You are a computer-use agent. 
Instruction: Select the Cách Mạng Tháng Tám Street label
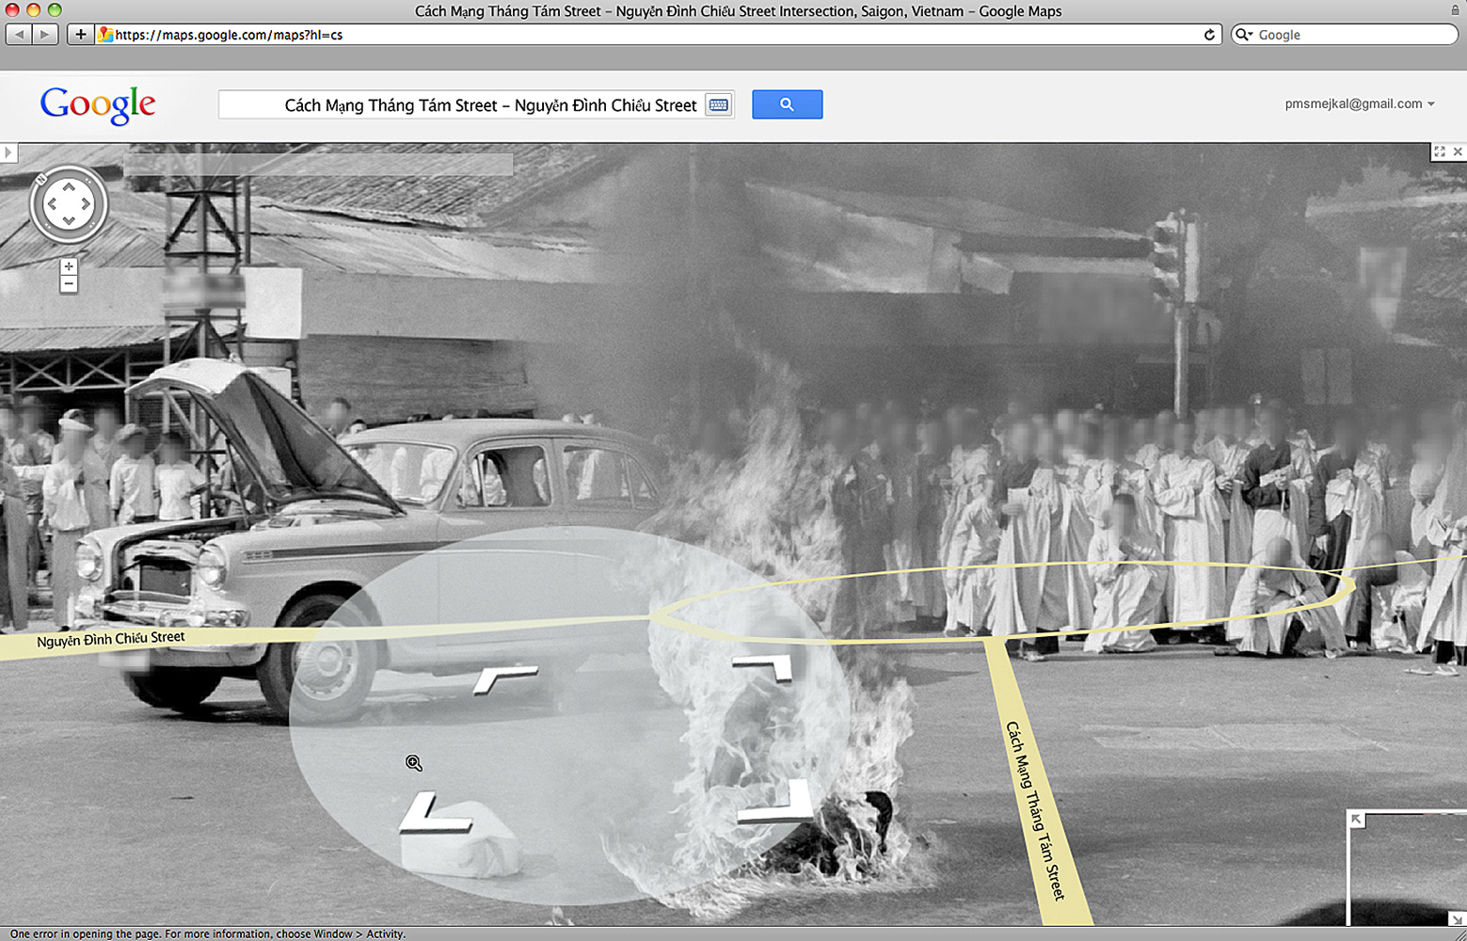click(1035, 810)
